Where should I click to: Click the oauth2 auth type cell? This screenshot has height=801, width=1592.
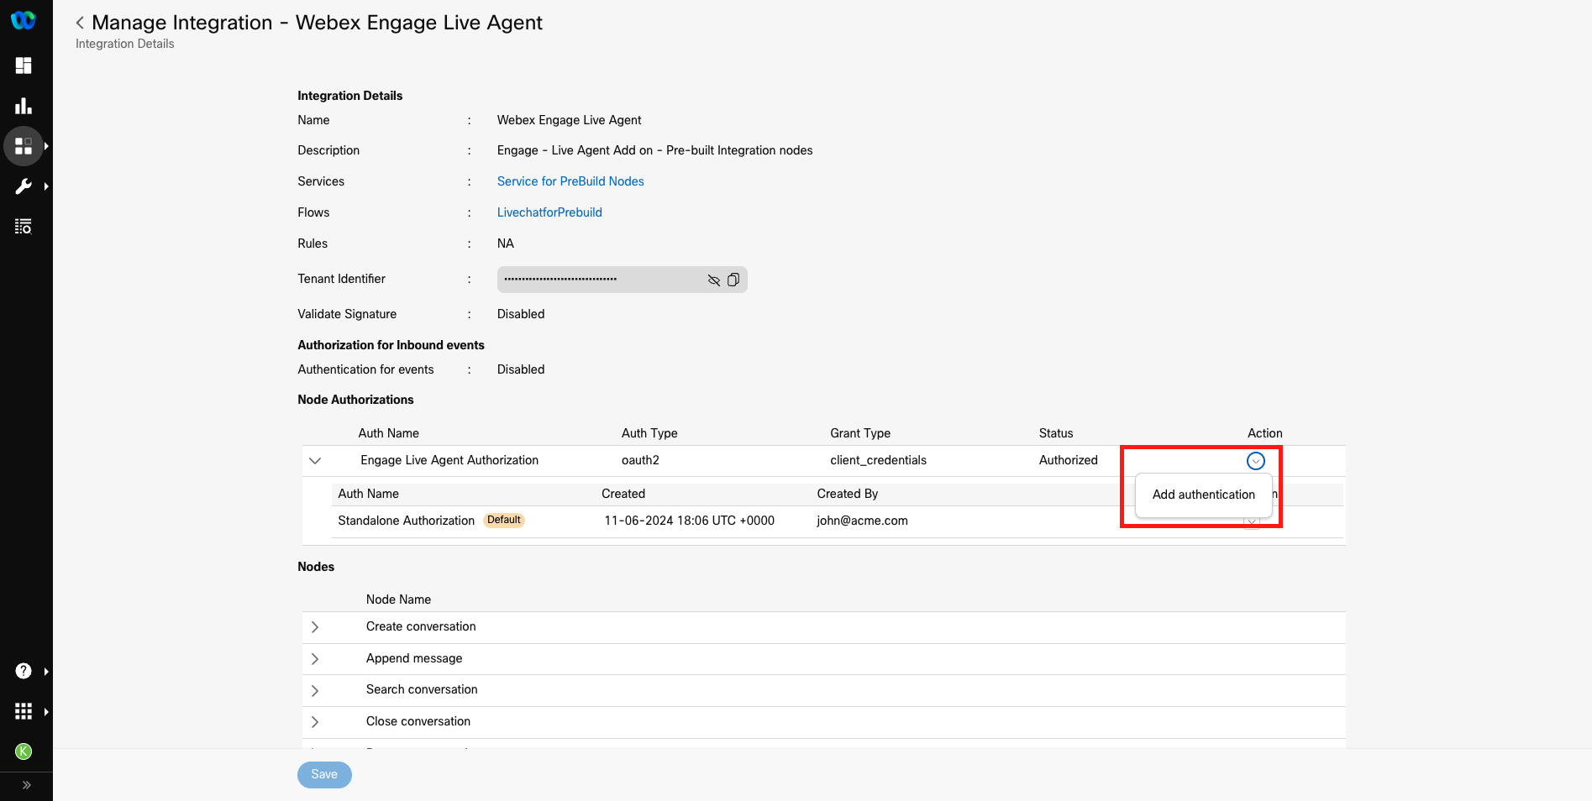pos(640,460)
